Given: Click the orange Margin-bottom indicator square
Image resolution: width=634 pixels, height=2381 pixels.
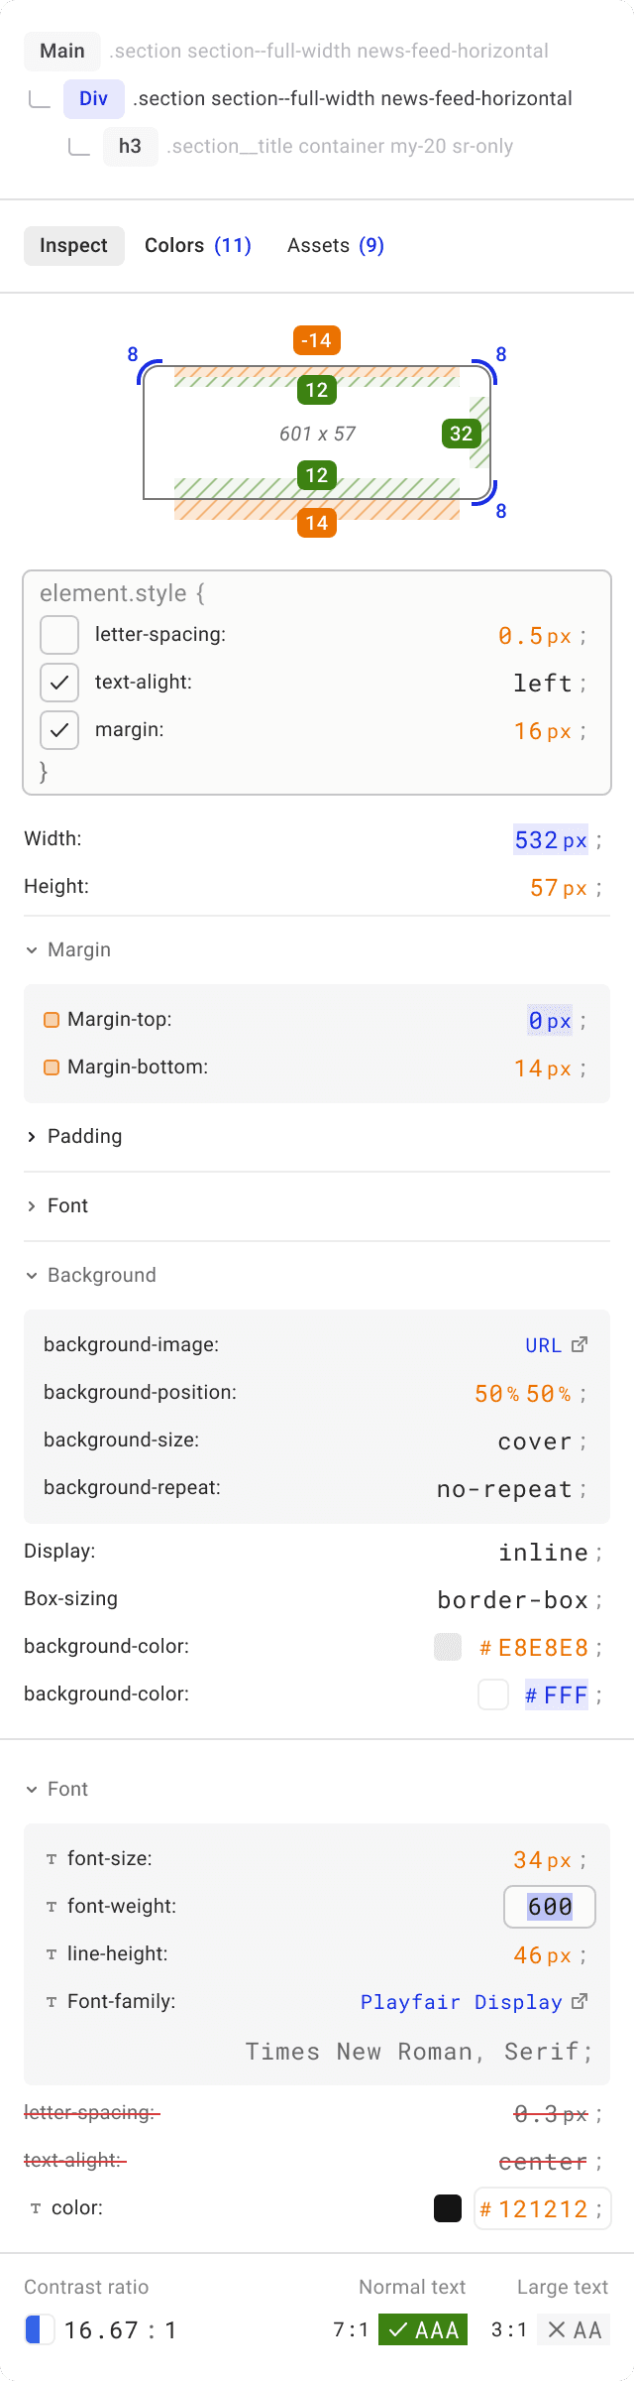Looking at the screenshot, I should 52,1067.
